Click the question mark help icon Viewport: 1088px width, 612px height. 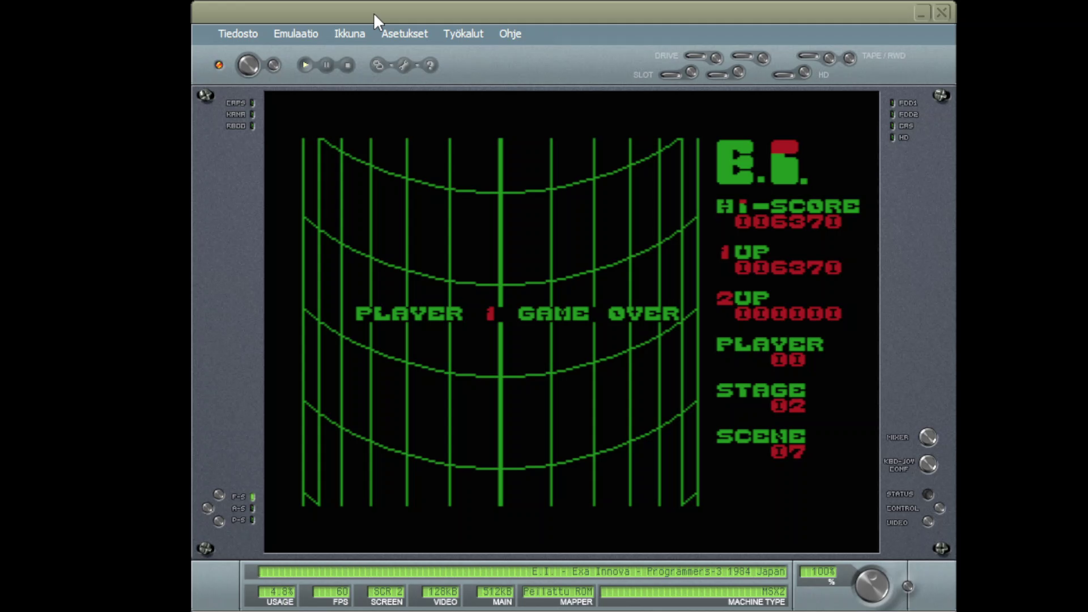[430, 66]
